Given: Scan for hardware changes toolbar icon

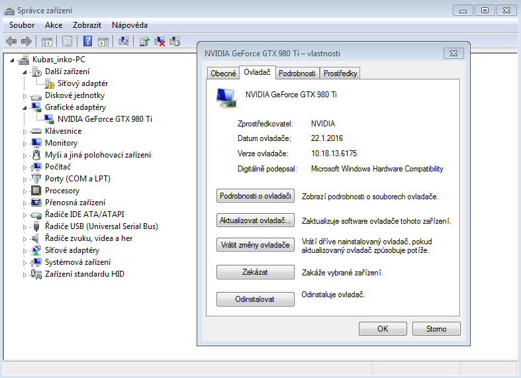Looking at the screenshot, I should pos(124,41).
